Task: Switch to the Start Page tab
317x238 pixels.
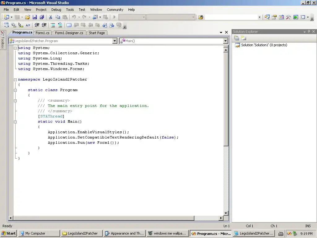Action: coord(97,33)
